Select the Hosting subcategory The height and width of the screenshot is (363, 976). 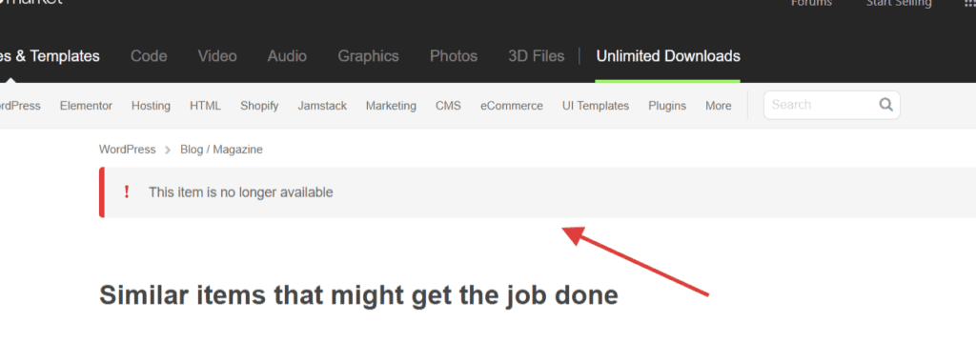click(x=151, y=106)
